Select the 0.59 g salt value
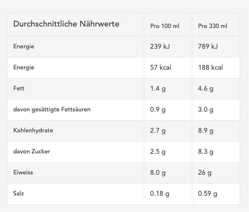The image size is (249, 212). pos(208,194)
